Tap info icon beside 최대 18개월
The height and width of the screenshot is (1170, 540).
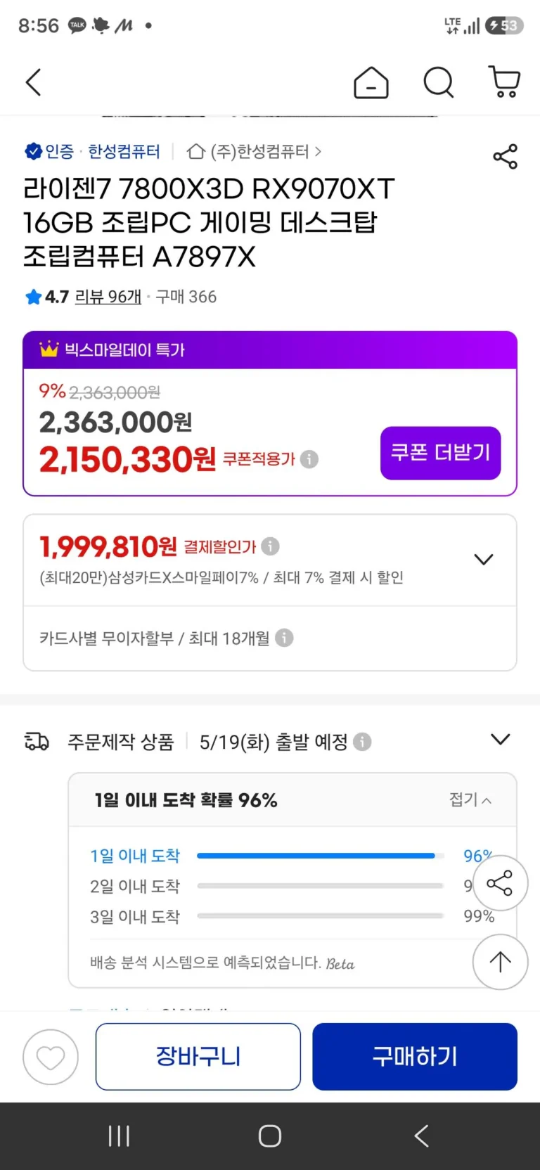[284, 638]
